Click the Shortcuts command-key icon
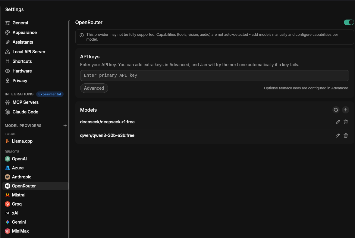 coord(8,61)
